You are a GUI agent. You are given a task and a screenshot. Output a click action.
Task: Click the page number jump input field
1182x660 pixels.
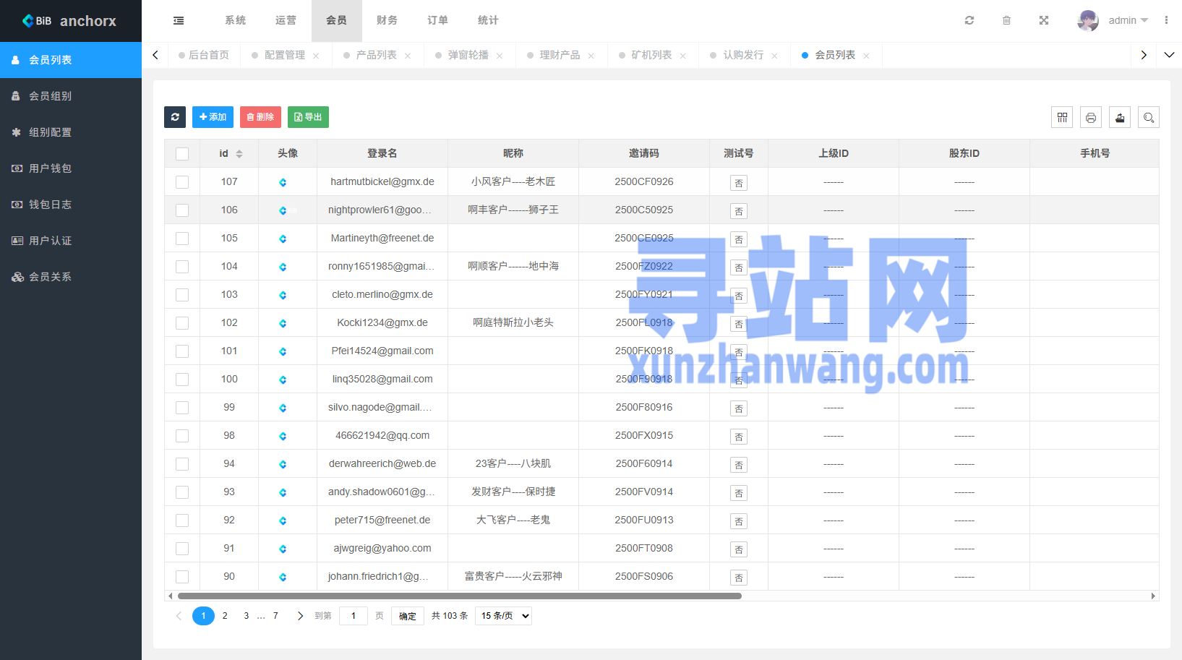[354, 616]
